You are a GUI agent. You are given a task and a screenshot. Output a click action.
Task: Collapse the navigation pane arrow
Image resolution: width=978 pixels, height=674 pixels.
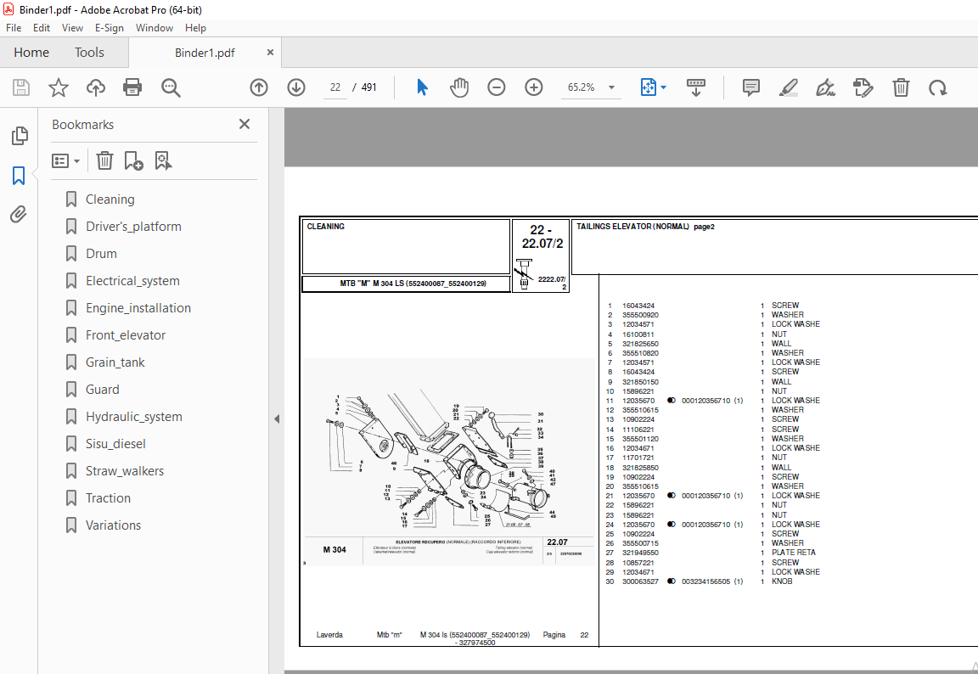tap(276, 419)
